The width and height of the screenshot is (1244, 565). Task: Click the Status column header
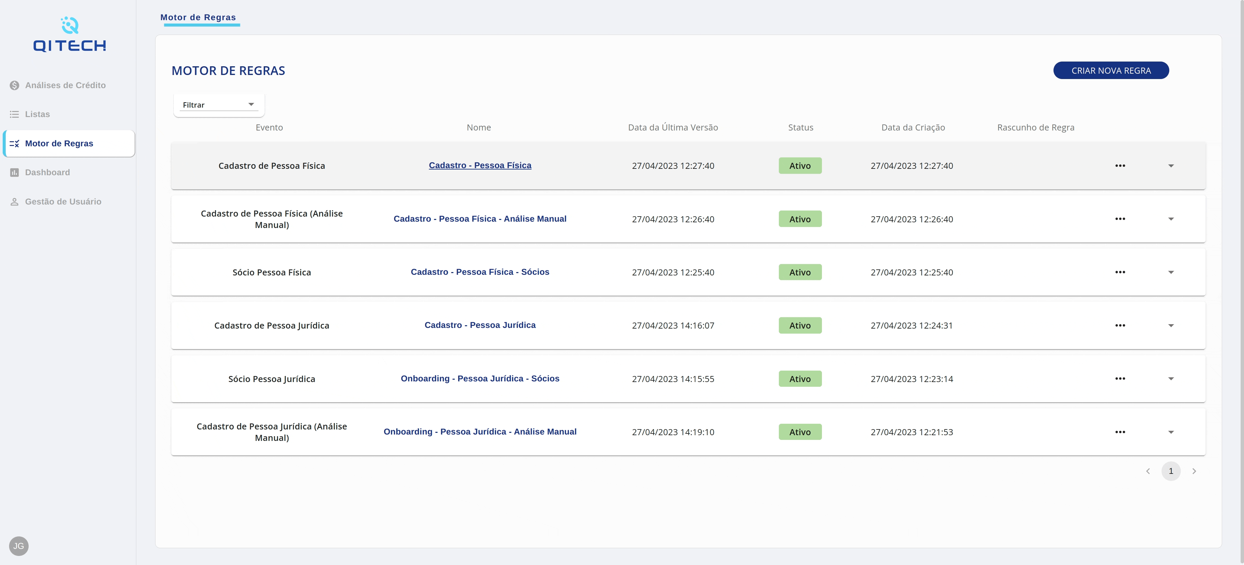pyautogui.click(x=801, y=127)
